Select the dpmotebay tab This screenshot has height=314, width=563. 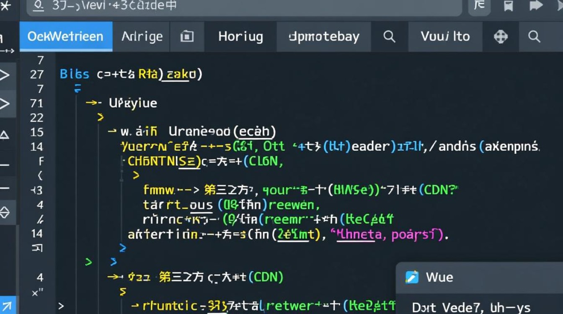[324, 37]
